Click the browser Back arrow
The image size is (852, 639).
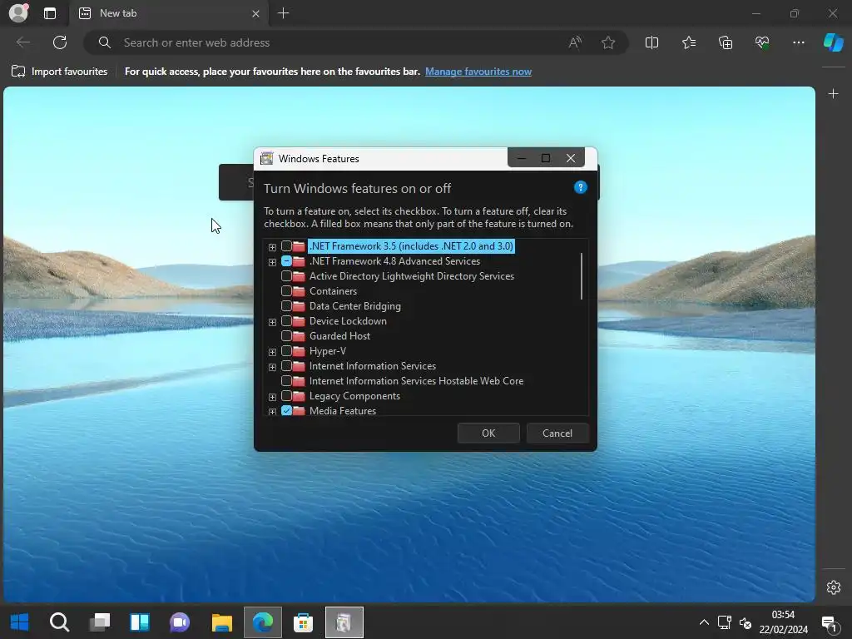point(23,42)
